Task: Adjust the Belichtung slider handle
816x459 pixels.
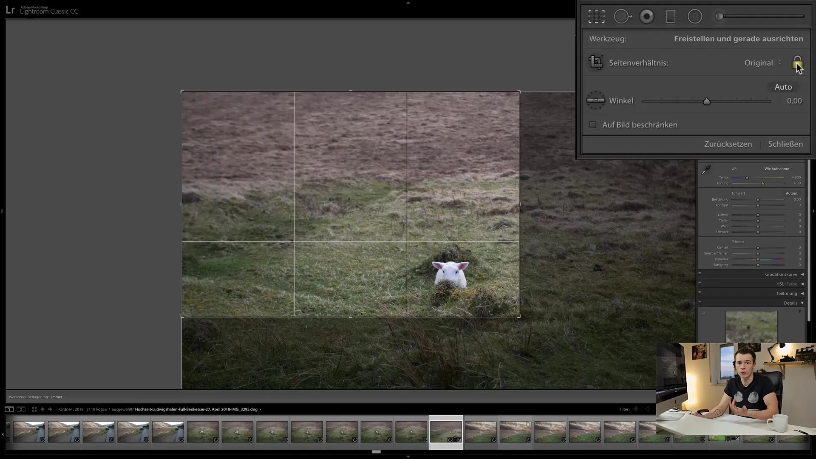Action: pyautogui.click(x=758, y=199)
